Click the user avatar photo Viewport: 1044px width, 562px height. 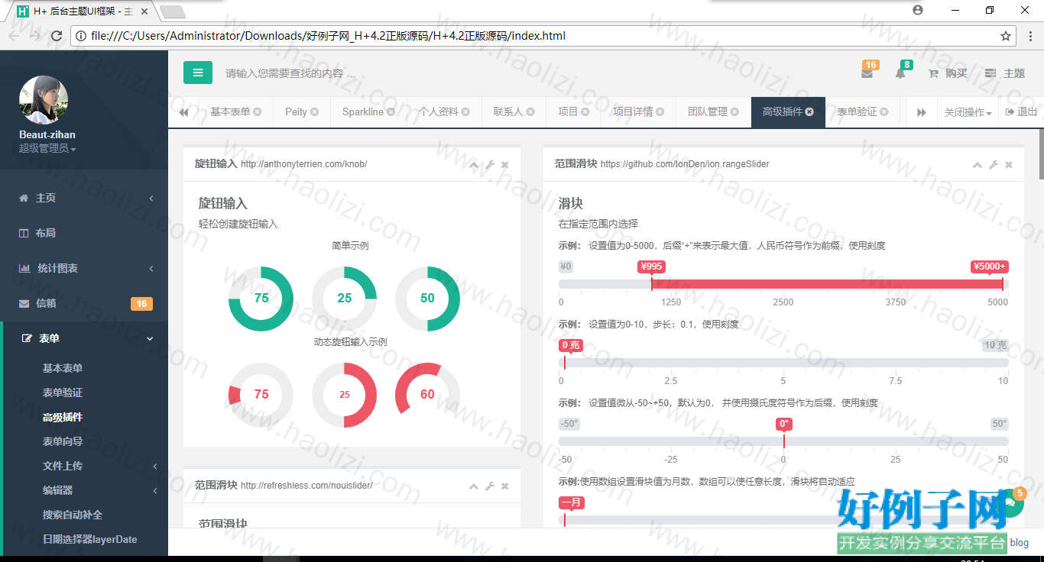[x=44, y=100]
